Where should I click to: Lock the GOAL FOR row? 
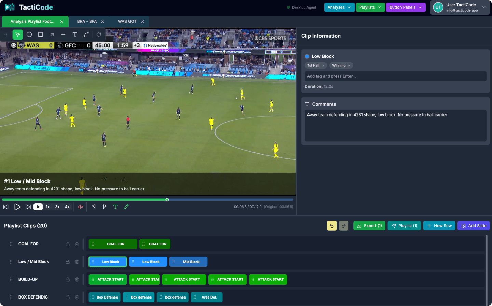point(67,244)
